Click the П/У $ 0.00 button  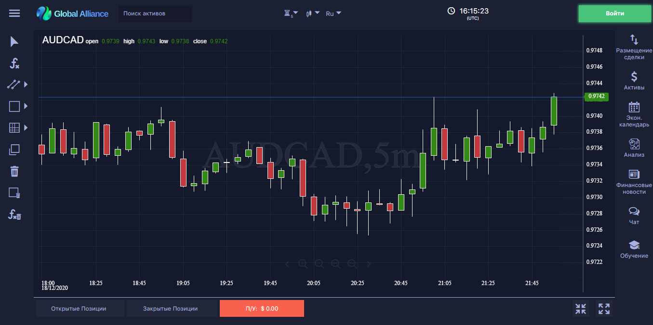(x=262, y=309)
